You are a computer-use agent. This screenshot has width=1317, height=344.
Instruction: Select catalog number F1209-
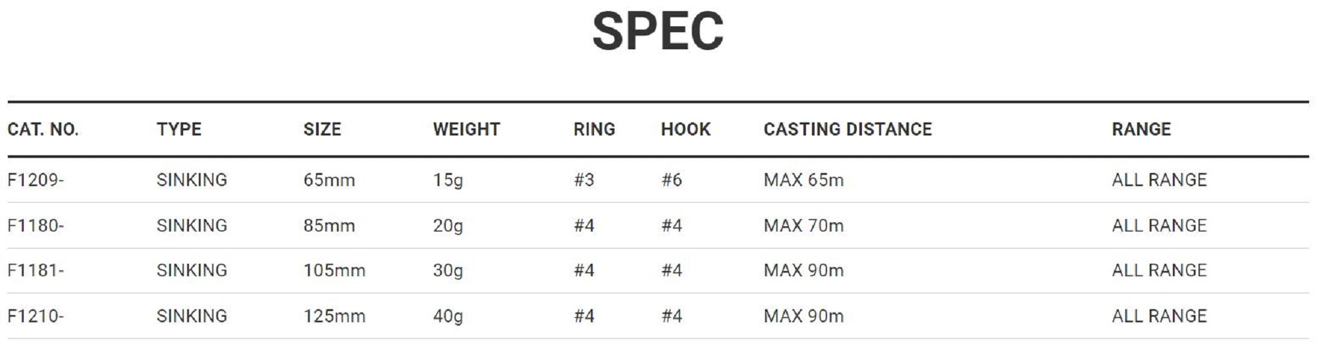36,180
